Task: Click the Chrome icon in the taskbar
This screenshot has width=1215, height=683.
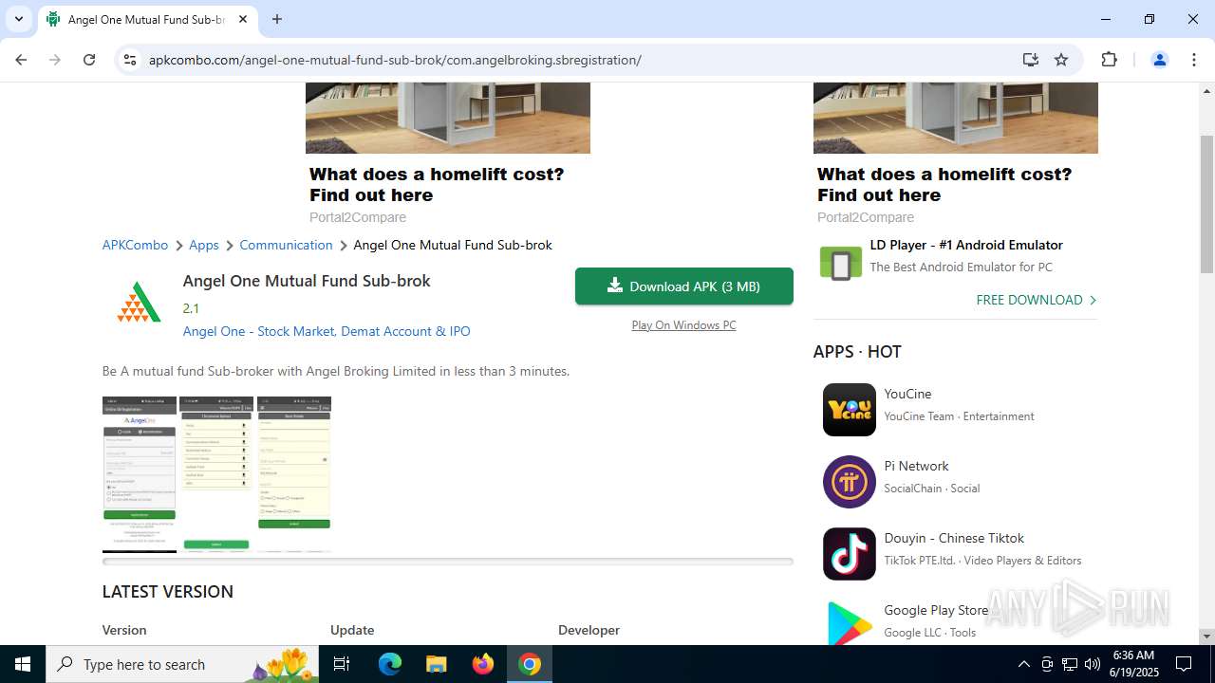Action: [530, 664]
